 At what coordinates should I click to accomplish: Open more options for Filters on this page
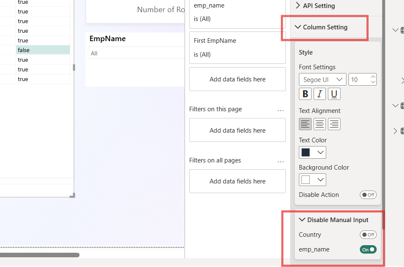point(280,110)
